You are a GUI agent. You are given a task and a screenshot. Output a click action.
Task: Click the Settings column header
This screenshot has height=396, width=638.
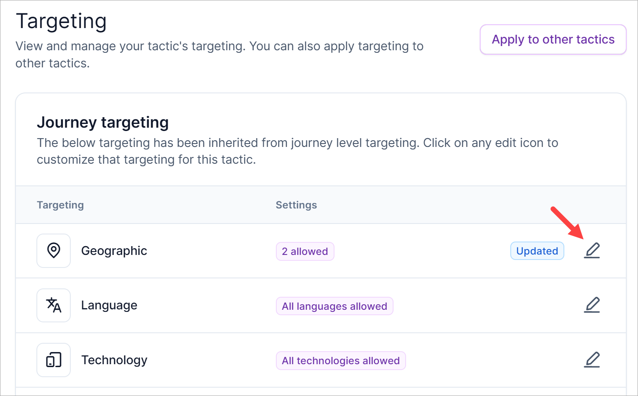[x=296, y=205]
